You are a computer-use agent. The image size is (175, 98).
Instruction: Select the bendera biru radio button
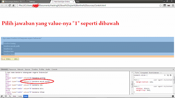(x=2, y=51)
